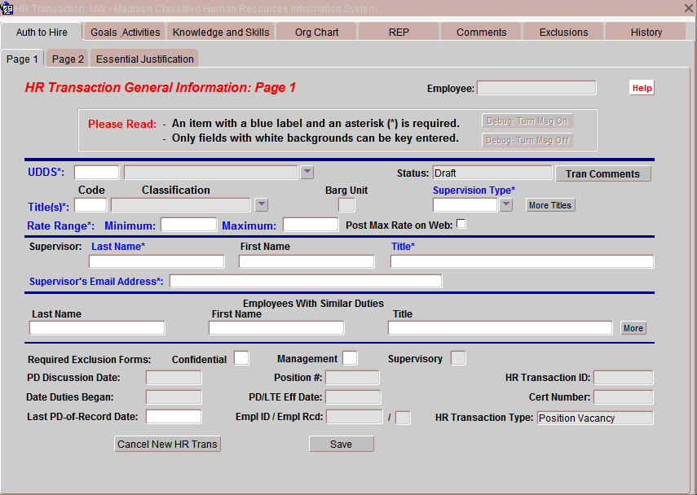Image resolution: width=697 pixels, height=495 pixels.
Task: Click the 'Please Read:' red text
Action: pyautogui.click(x=121, y=124)
